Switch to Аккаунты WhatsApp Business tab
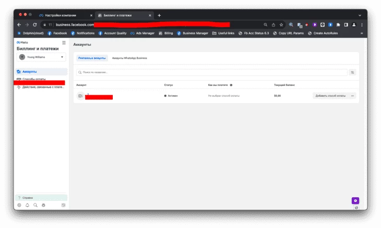The width and height of the screenshot is (381, 228). (129, 58)
